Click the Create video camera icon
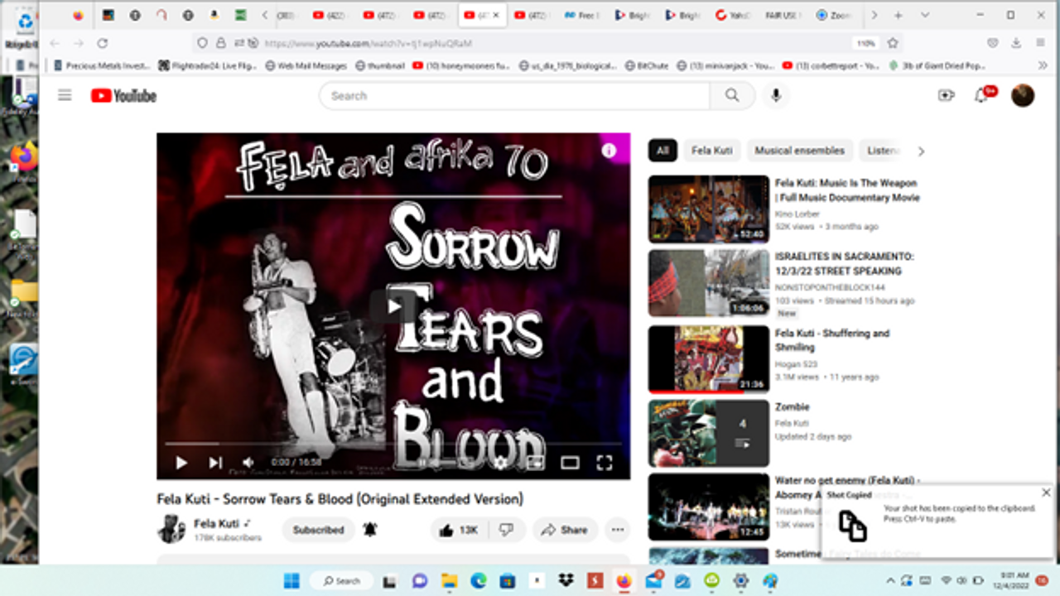This screenshot has height=596, width=1060. [x=946, y=95]
